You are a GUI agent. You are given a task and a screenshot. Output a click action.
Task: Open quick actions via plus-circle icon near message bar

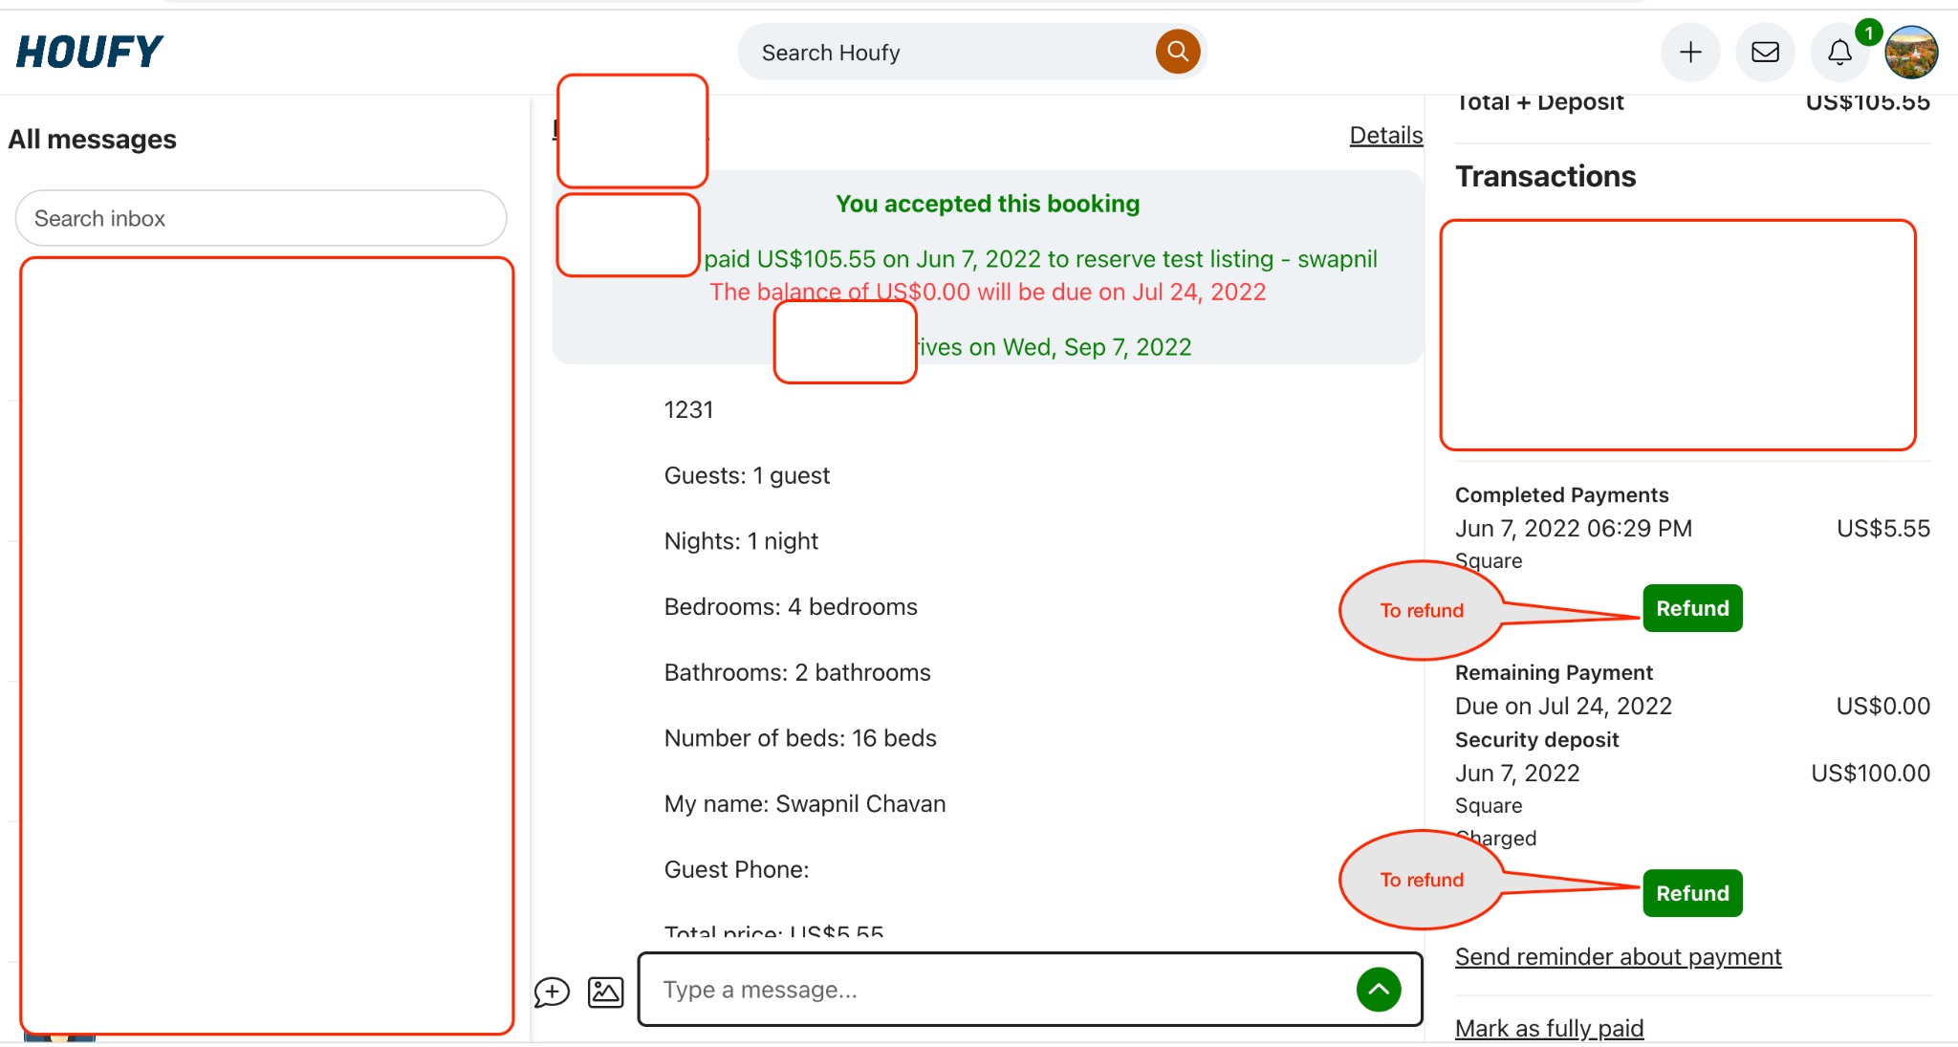click(552, 992)
